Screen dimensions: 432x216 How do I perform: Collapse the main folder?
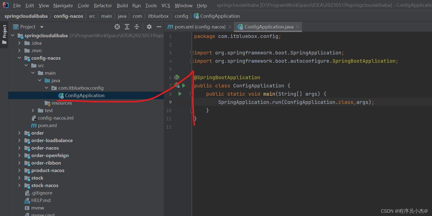click(x=33, y=73)
